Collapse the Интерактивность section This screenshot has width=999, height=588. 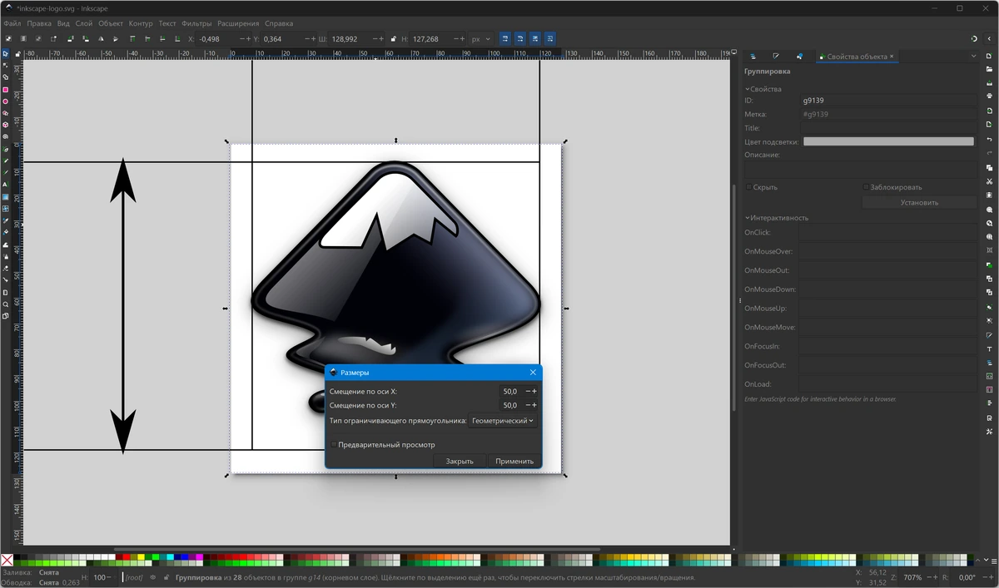point(777,218)
